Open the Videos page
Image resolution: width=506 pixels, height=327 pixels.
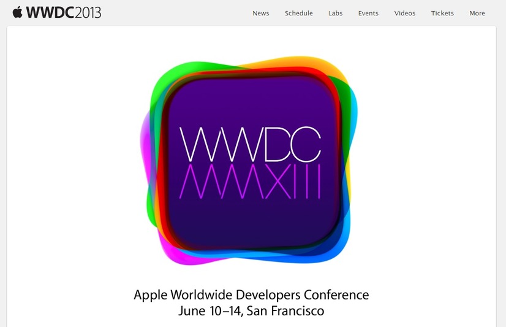(x=404, y=13)
